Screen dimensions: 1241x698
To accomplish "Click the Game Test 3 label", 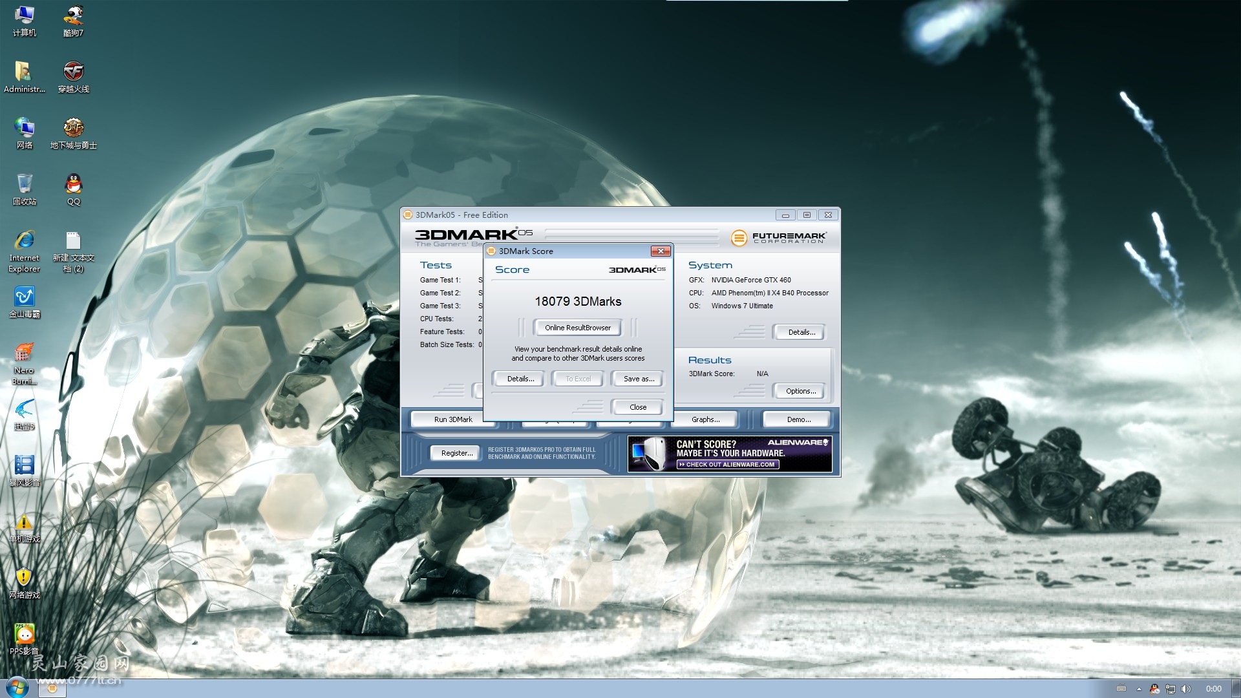I will coord(440,306).
